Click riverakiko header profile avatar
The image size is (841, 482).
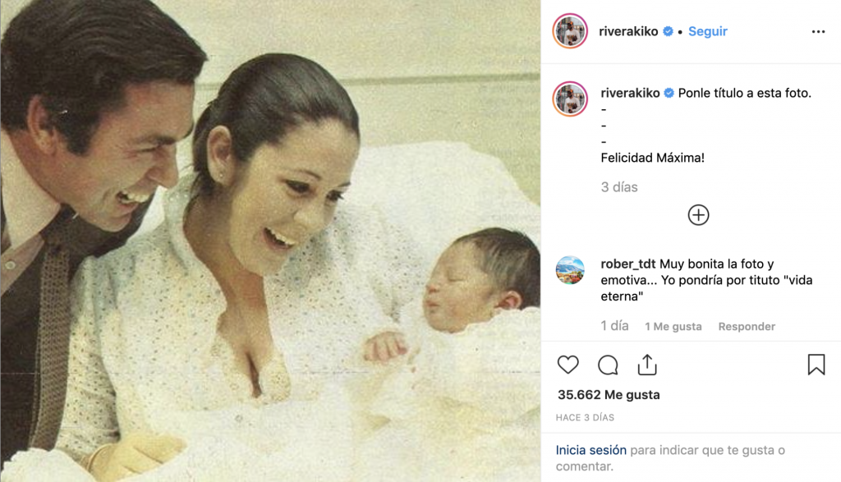(570, 31)
